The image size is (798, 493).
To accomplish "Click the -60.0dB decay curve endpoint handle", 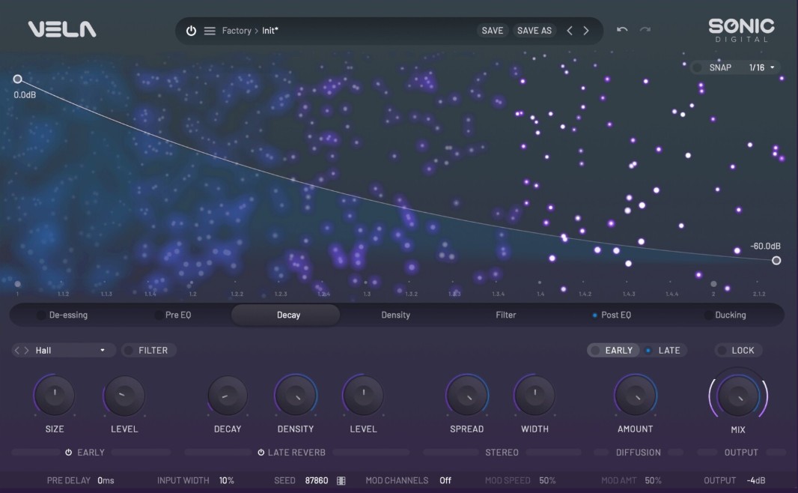I will tap(776, 260).
